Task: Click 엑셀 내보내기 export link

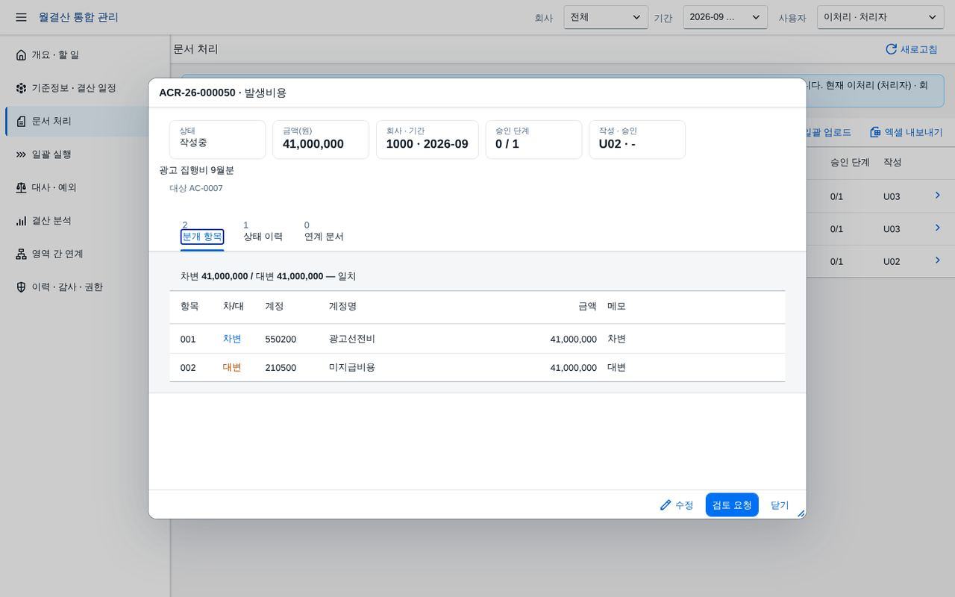Action: click(x=906, y=132)
